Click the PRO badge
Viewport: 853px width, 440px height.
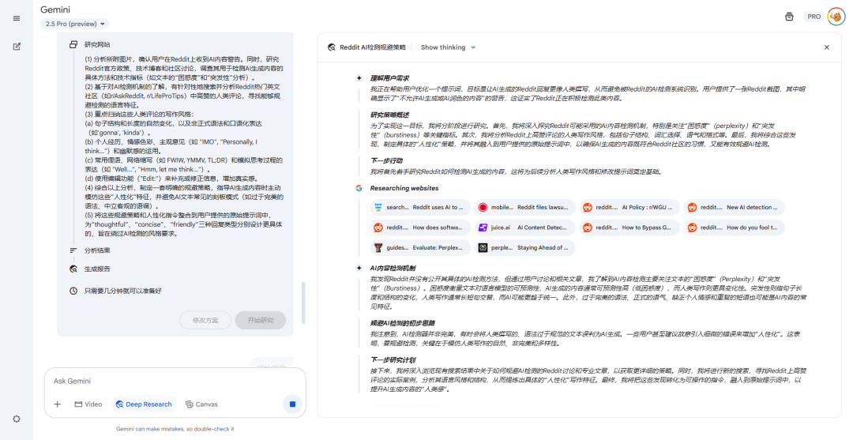pos(814,17)
